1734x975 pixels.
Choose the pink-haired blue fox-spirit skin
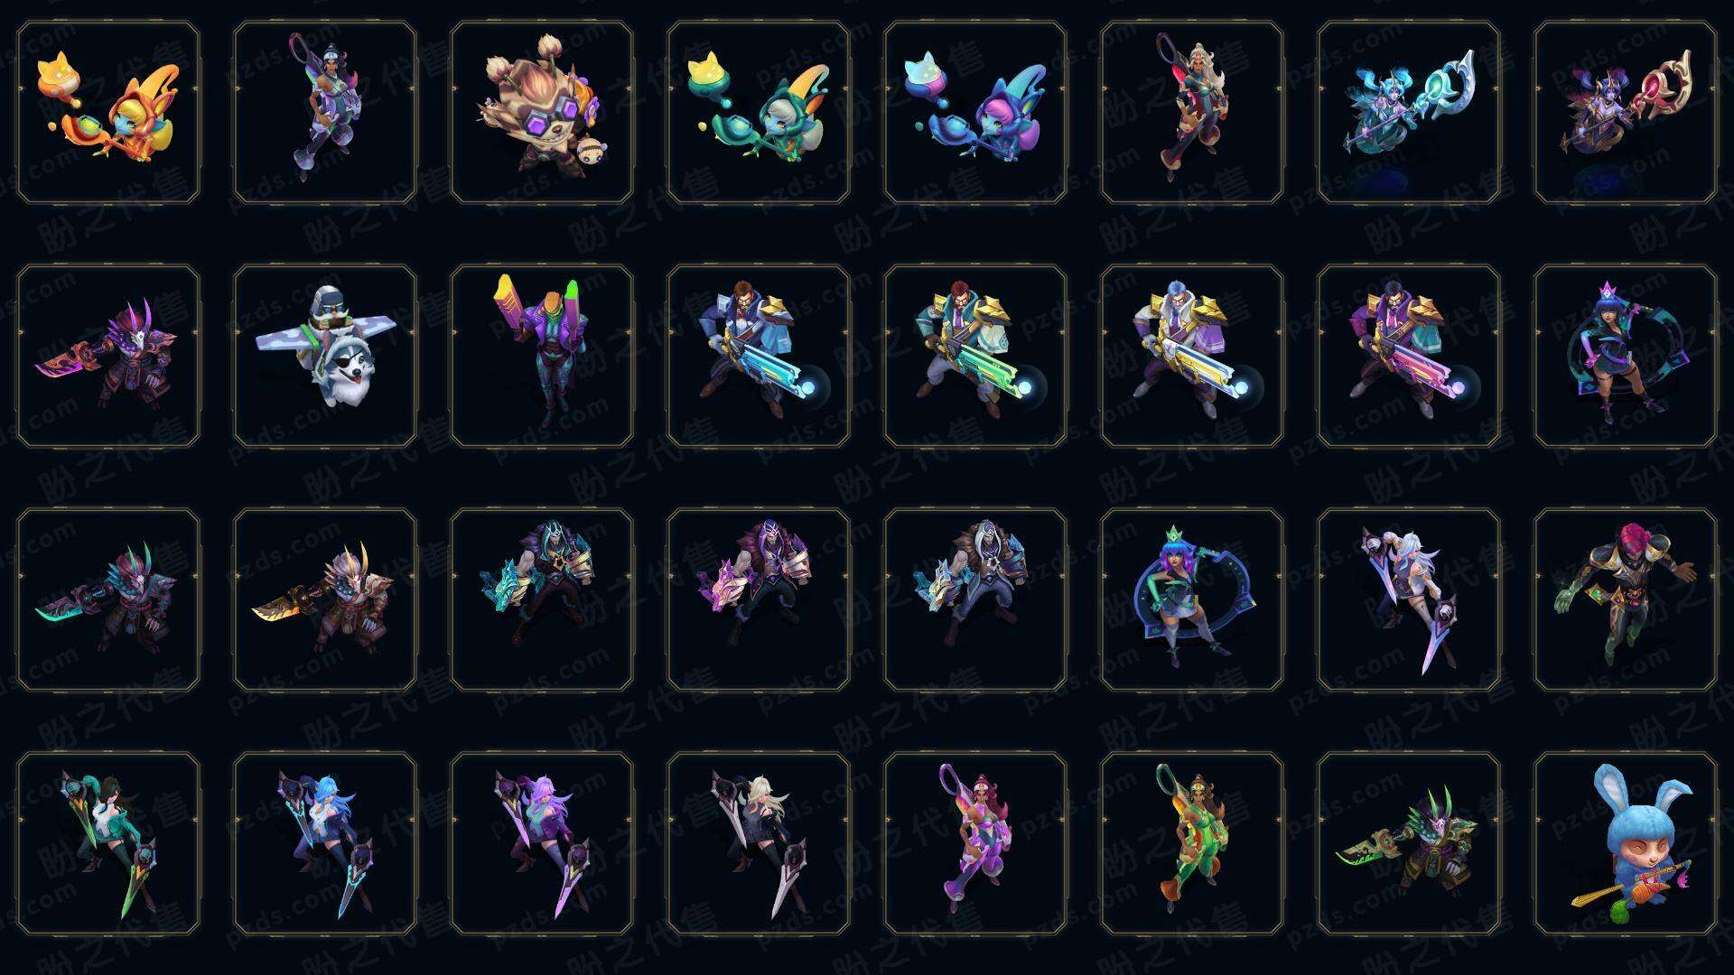coord(975,112)
